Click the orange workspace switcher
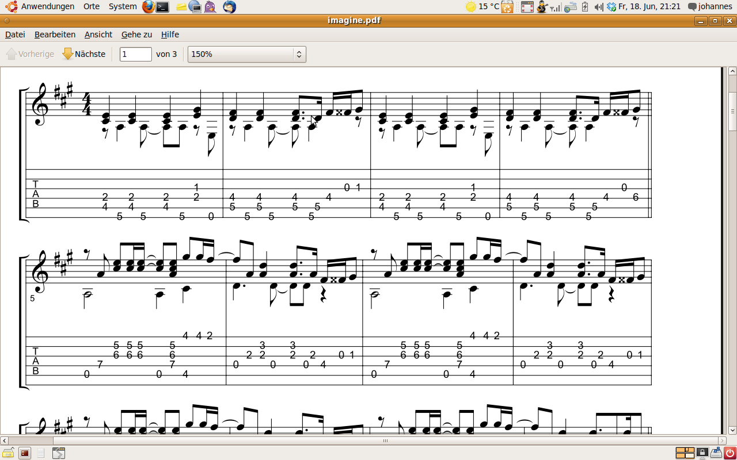This screenshot has width=737, height=460. pos(685,453)
